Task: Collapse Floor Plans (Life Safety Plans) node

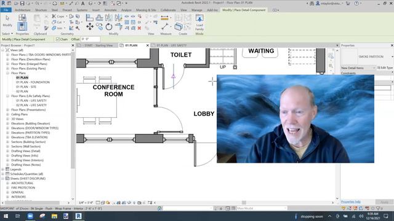Action: pyautogui.click(x=7, y=96)
